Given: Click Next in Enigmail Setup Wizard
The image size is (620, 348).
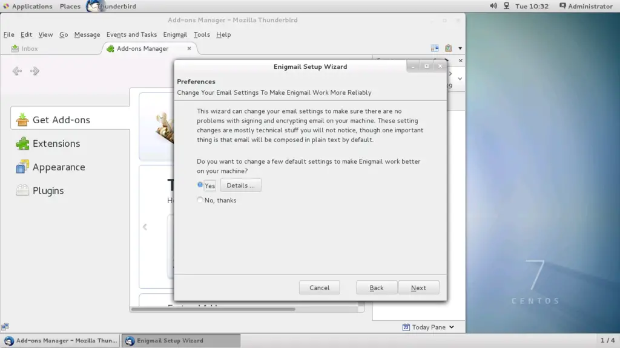Looking at the screenshot, I should pos(418,288).
